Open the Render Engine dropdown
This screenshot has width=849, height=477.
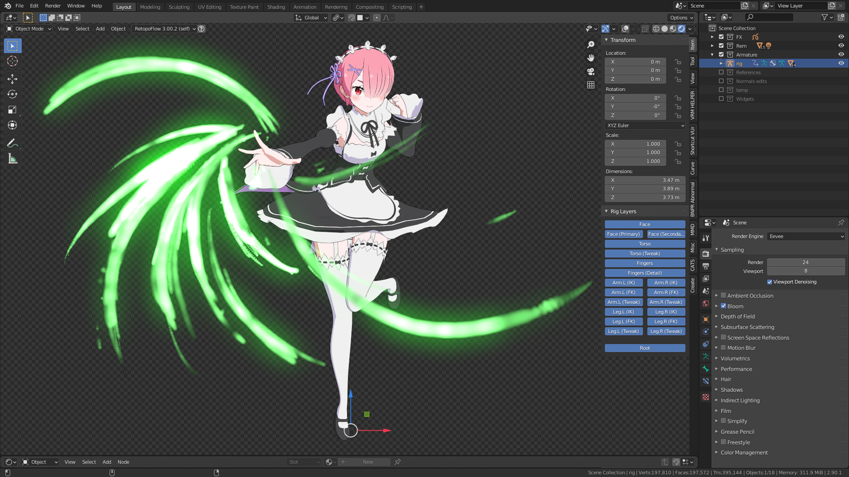806,236
